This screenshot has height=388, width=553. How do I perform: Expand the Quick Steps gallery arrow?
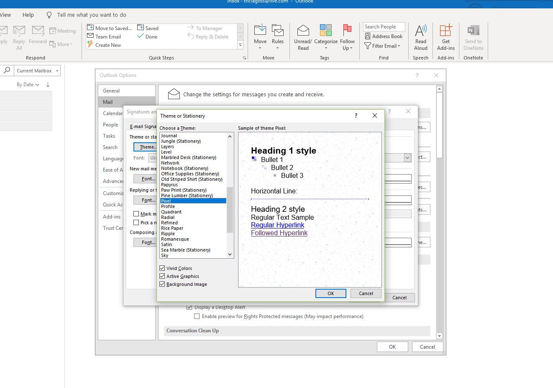[x=240, y=45]
